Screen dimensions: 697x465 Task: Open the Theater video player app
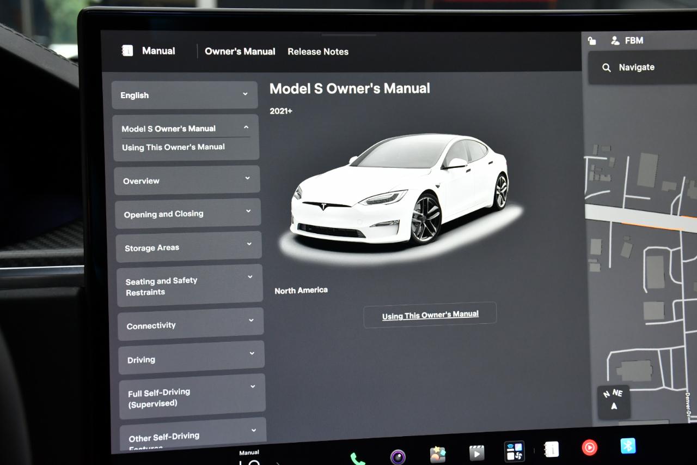(476, 453)
